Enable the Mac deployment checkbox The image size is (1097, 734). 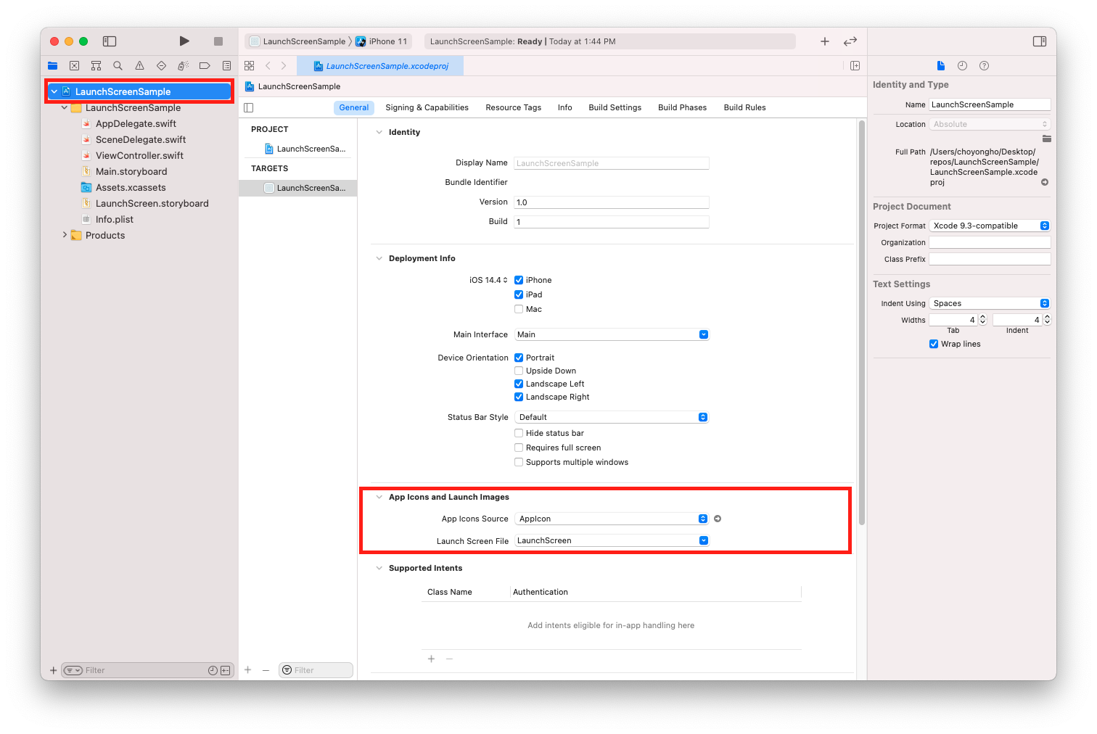point(519,309)
